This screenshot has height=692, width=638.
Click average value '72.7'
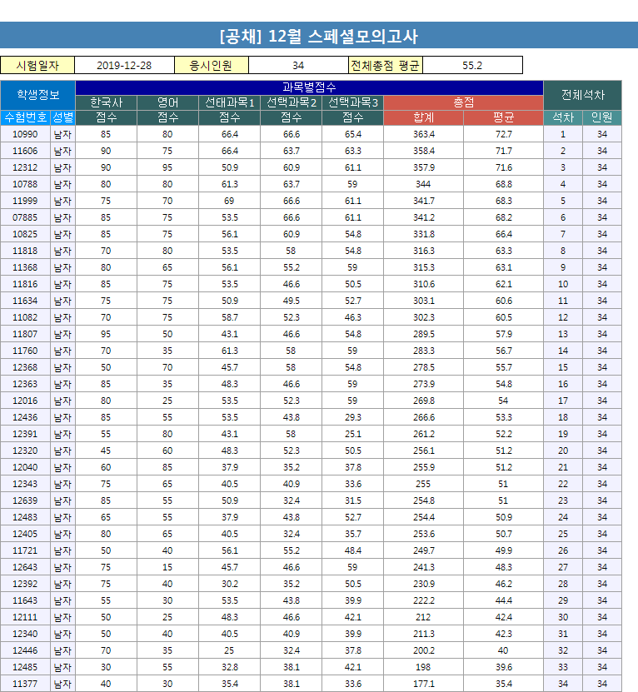[503, 134]
